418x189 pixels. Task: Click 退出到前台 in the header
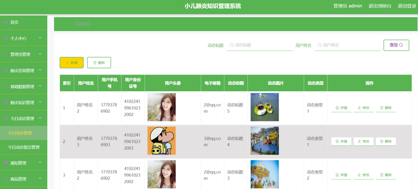click(x=380, y=6)
